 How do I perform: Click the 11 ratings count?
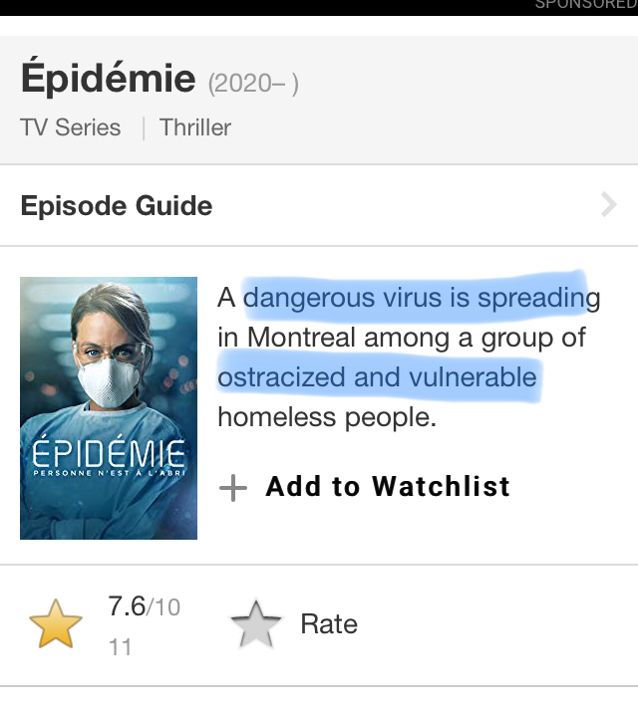tap(121, 647)
